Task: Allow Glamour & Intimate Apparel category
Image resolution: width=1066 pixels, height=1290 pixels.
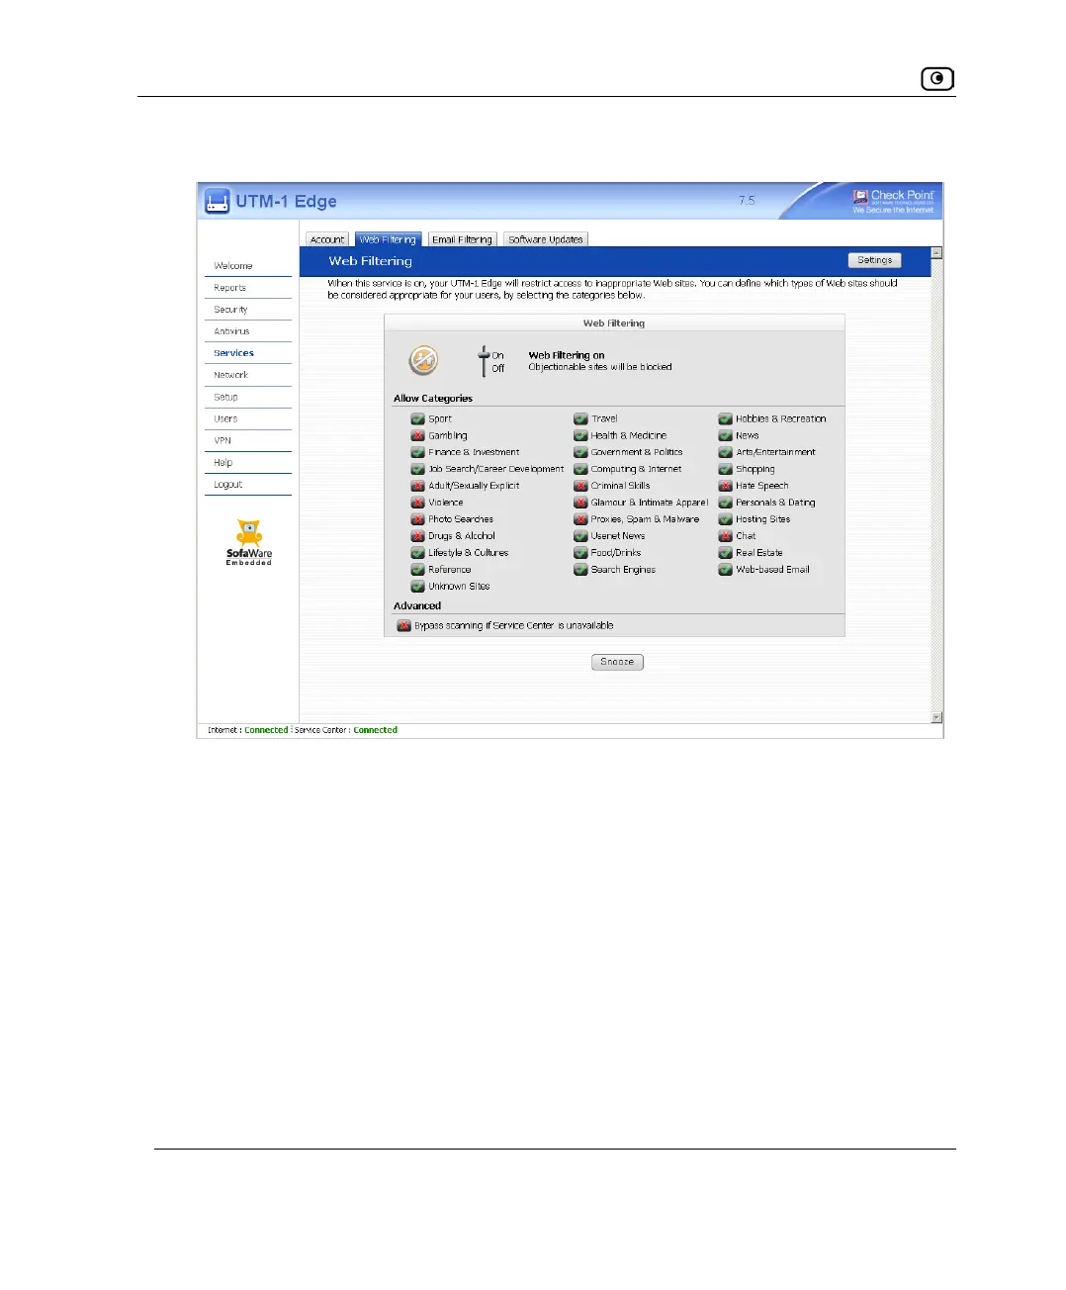Action: (x=580, y=503)
